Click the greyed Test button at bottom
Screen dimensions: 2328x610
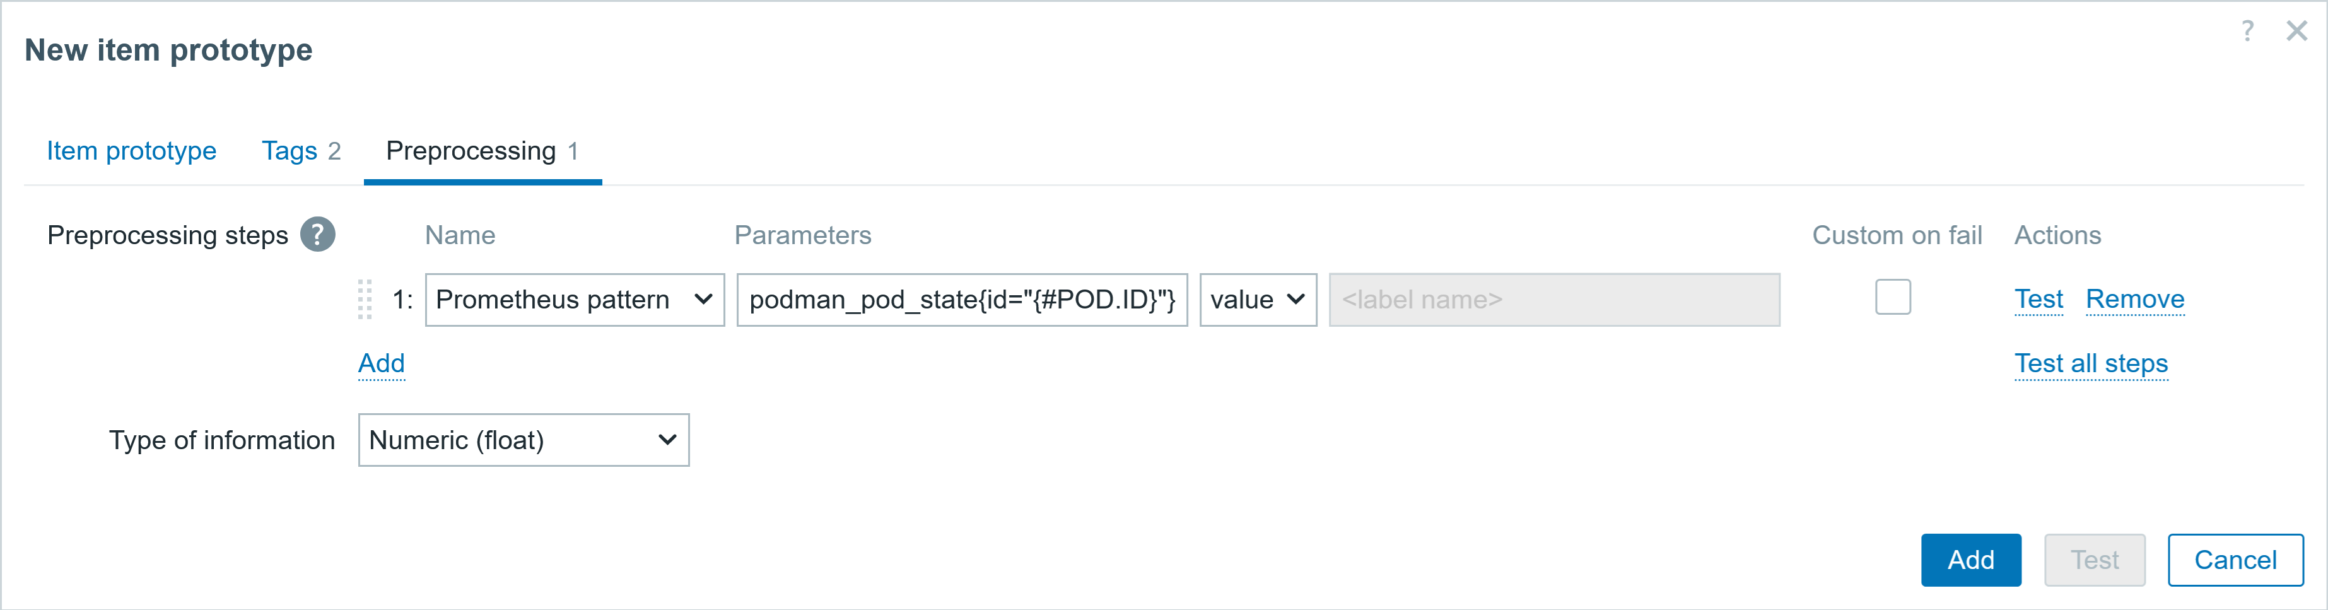click(2095, 560)
